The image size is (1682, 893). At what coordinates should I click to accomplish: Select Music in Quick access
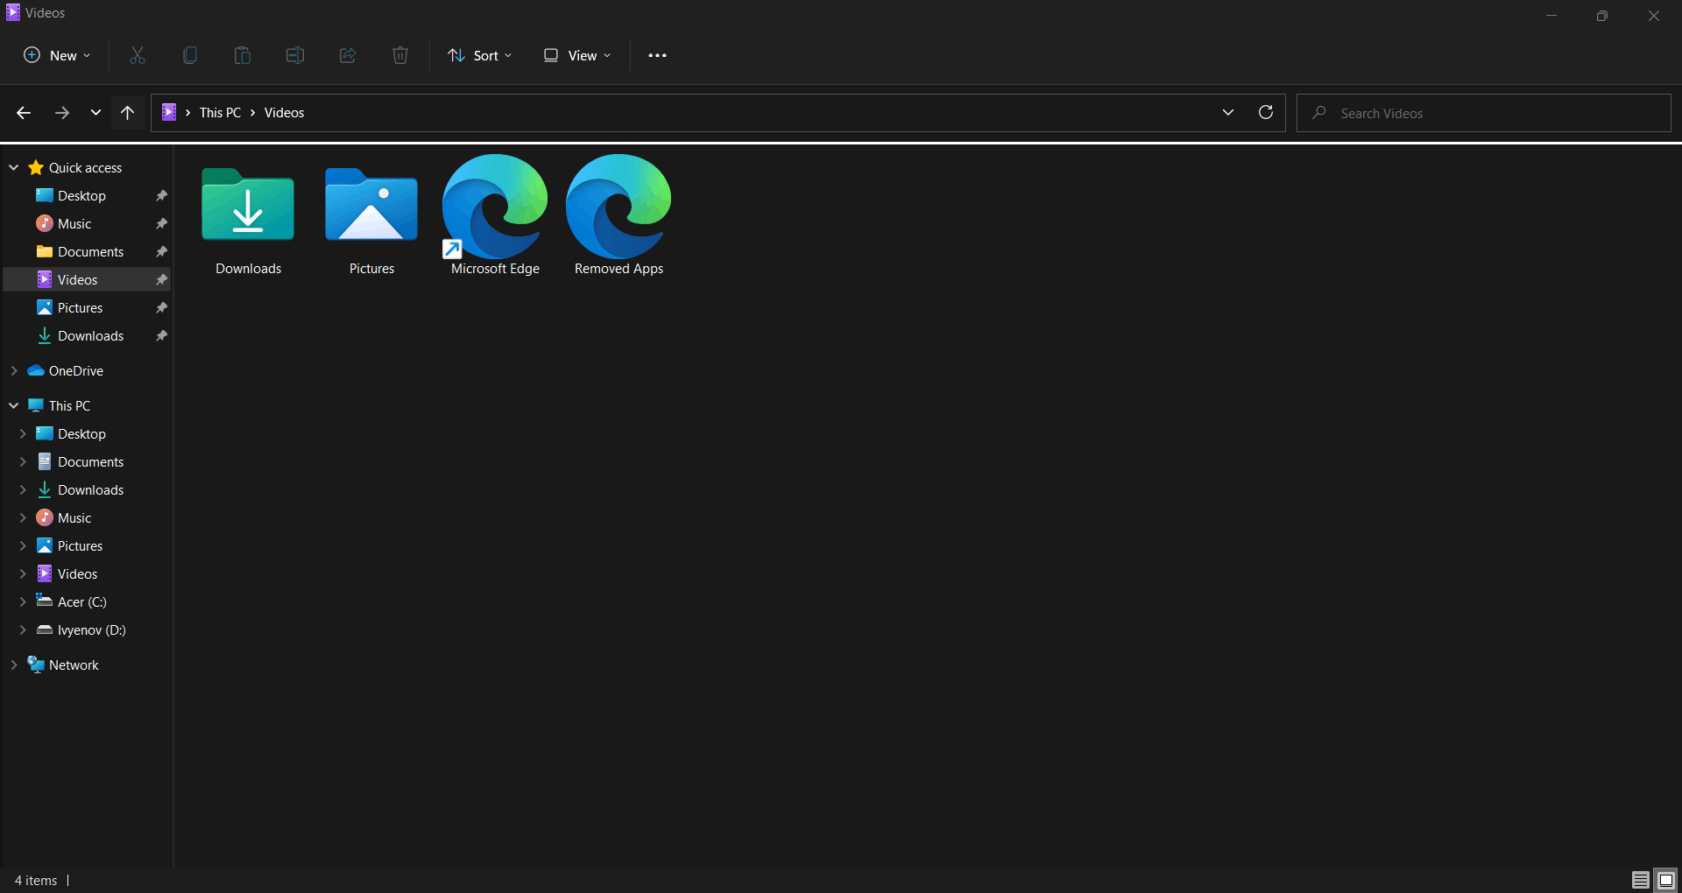pyautogui.click(x=74, y=223)
